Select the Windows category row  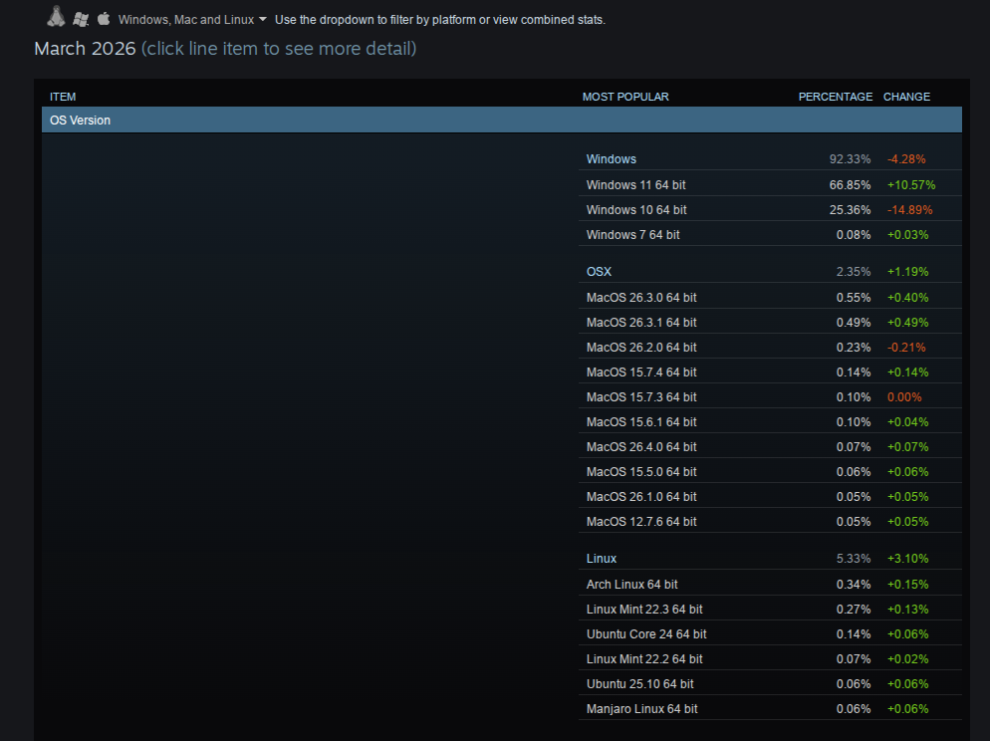click(x=770, y=159)
